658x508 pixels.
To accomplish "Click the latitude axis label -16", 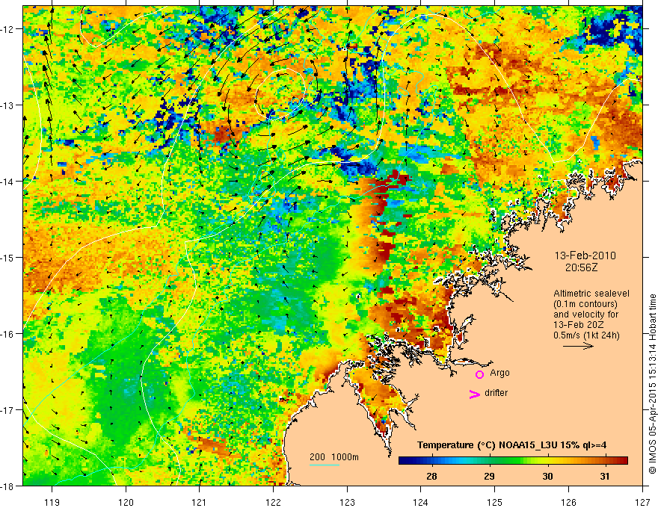I will click(7, 334).
